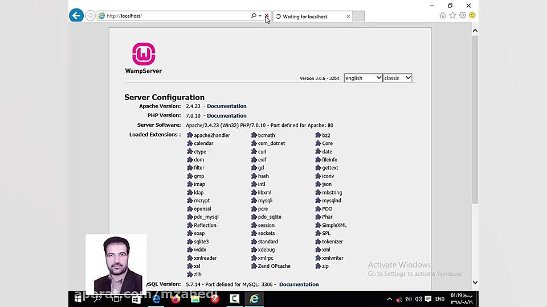Click the 'Server Configuration' heading
547x307 pixels.
164,97
